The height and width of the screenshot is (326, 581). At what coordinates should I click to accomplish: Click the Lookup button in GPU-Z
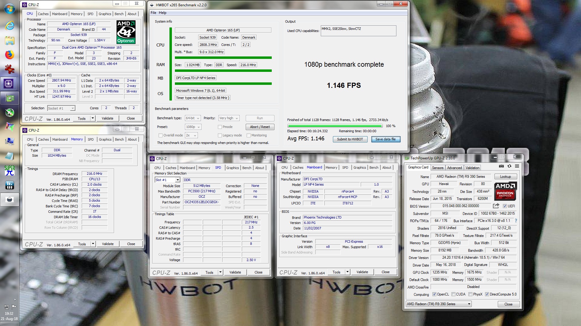click(x=505, y=177)
